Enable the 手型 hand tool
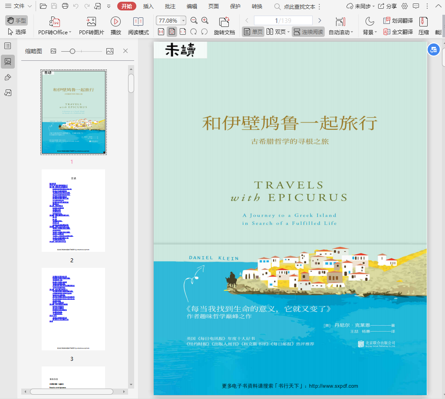This screenshot has height=399, width=445. pyautogui.click(x=16, y=20)
